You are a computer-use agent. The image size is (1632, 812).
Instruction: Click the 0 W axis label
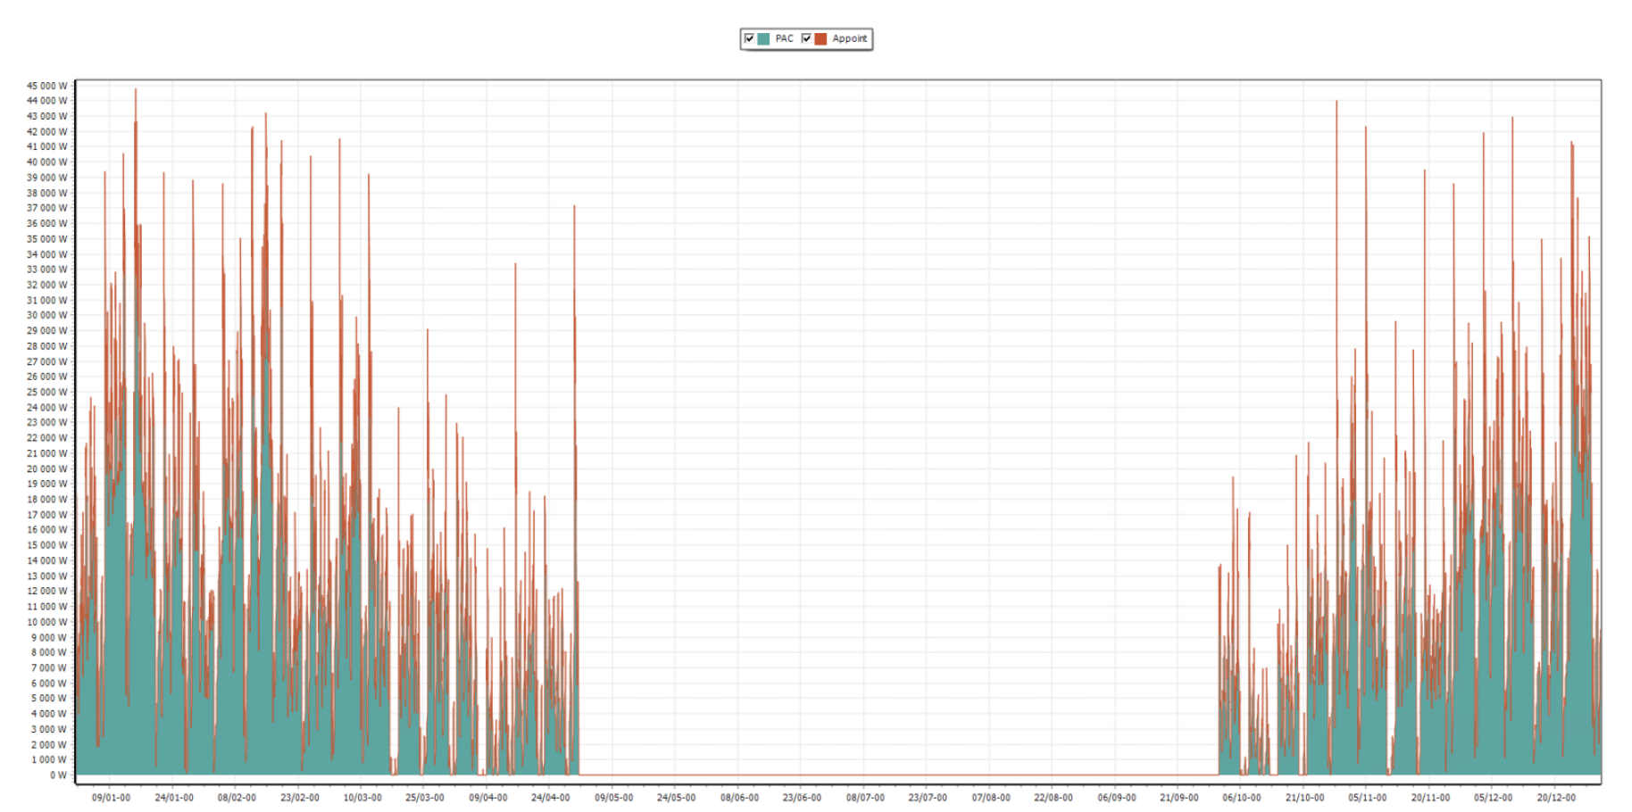[57, 775]
